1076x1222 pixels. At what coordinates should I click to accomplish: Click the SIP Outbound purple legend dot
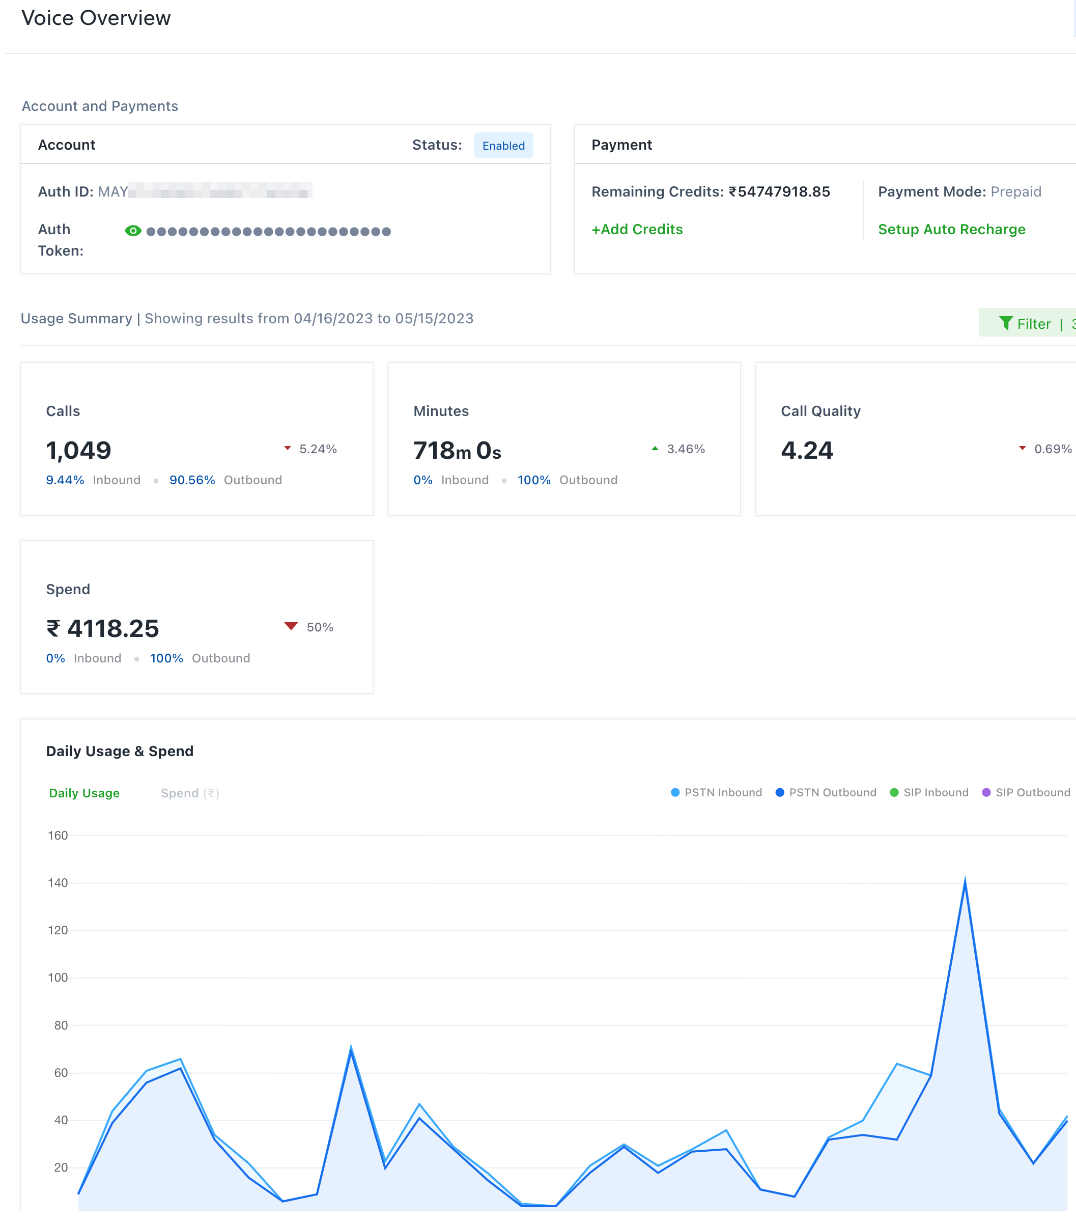[987, 792]
